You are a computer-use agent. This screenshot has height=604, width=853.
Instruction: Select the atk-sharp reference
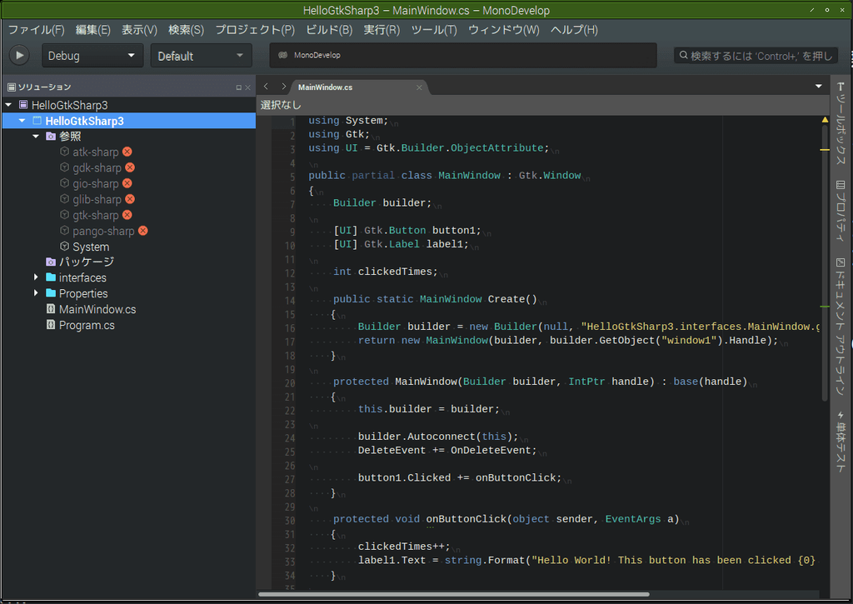[95, 152]
